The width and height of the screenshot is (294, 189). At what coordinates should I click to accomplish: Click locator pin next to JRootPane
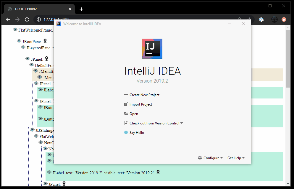click(45, 41)
